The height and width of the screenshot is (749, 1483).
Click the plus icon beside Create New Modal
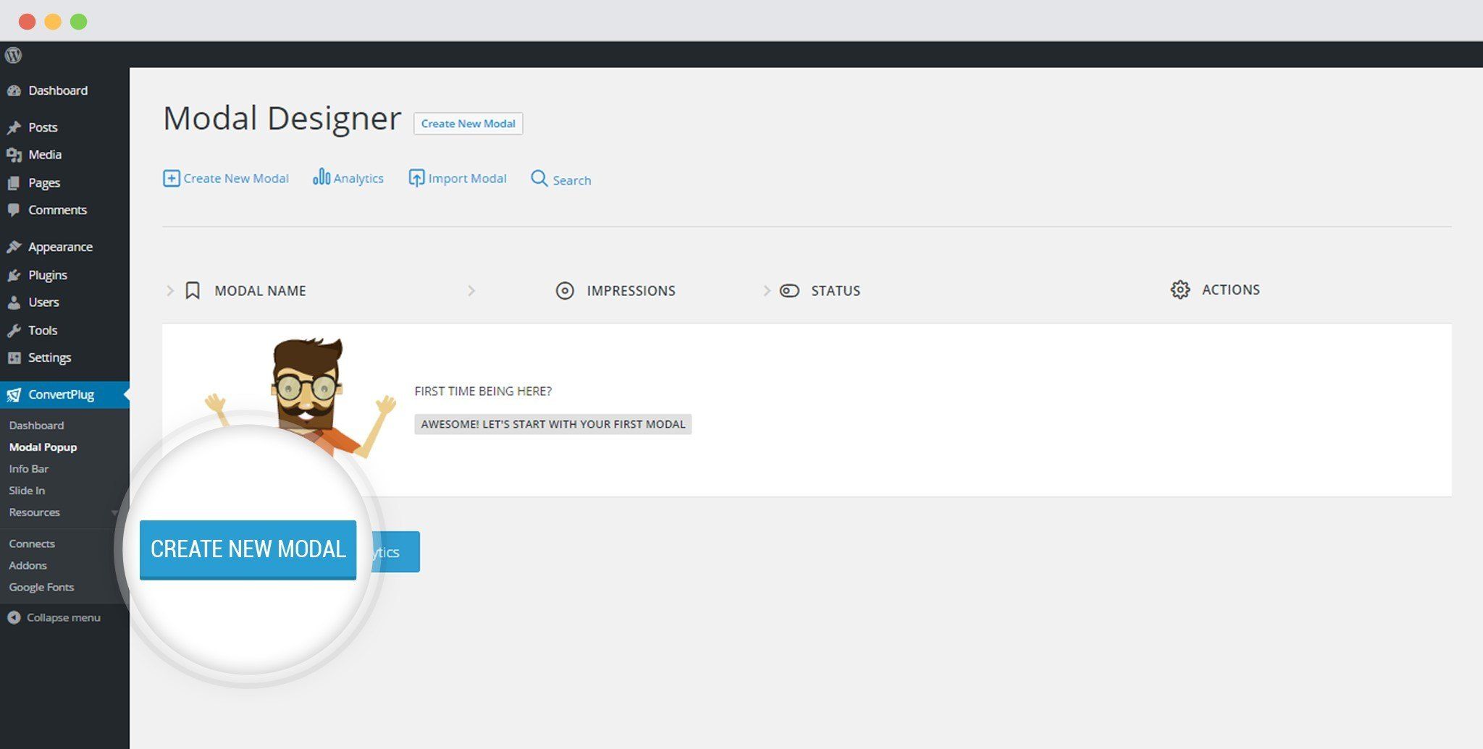point(171,179)
